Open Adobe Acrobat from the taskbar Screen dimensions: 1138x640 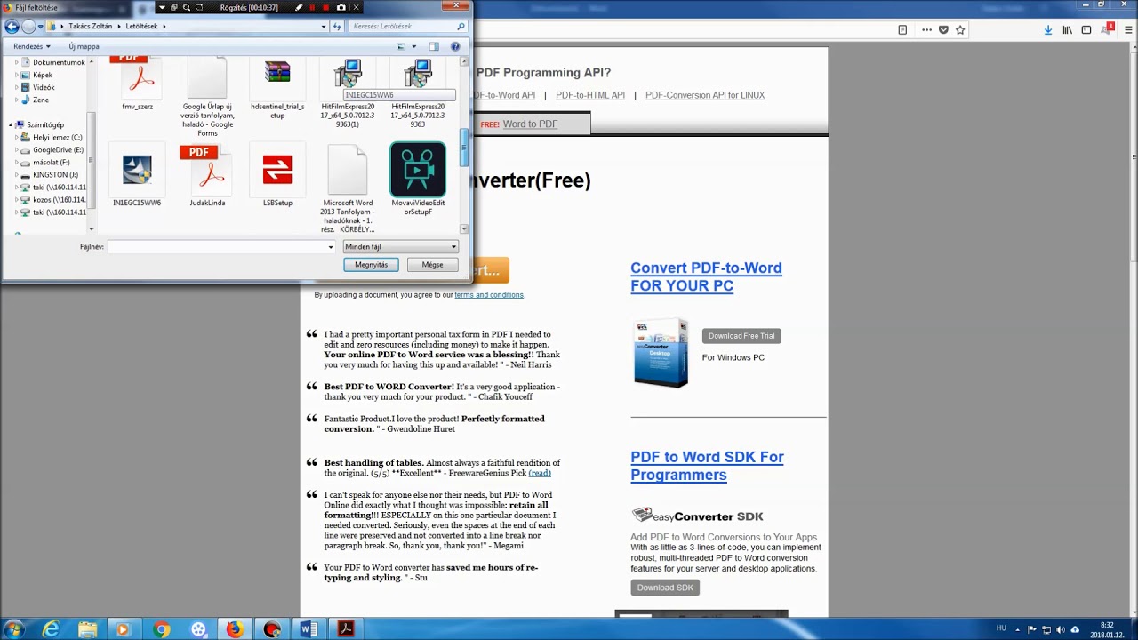coord(346,629)
